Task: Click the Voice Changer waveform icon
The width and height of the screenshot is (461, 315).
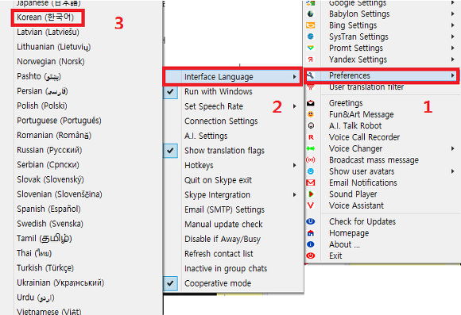Action: (311, 148)
